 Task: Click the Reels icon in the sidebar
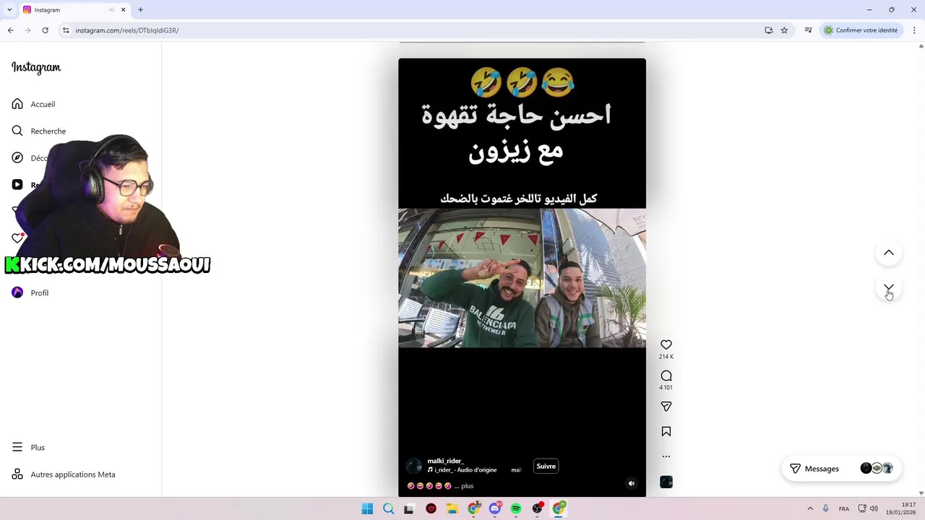[x=17, y=185]
